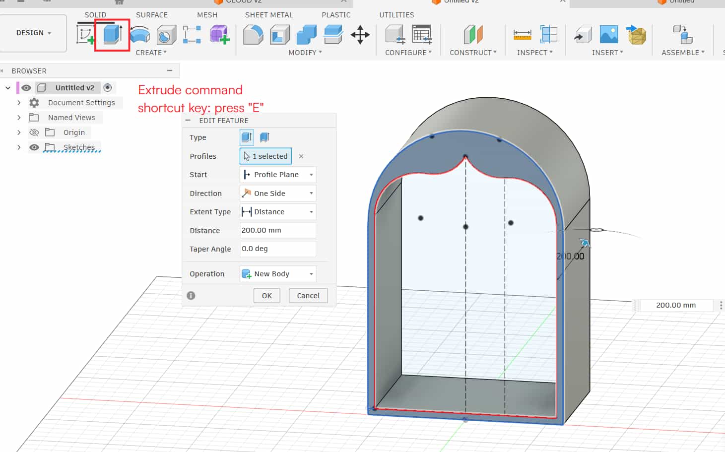Screen dimensions: 725x452
Task: Clear the profile selection with the X
Action: 301,156
